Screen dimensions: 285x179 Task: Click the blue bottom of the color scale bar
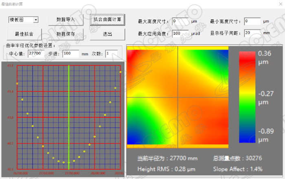coord(247,139)
